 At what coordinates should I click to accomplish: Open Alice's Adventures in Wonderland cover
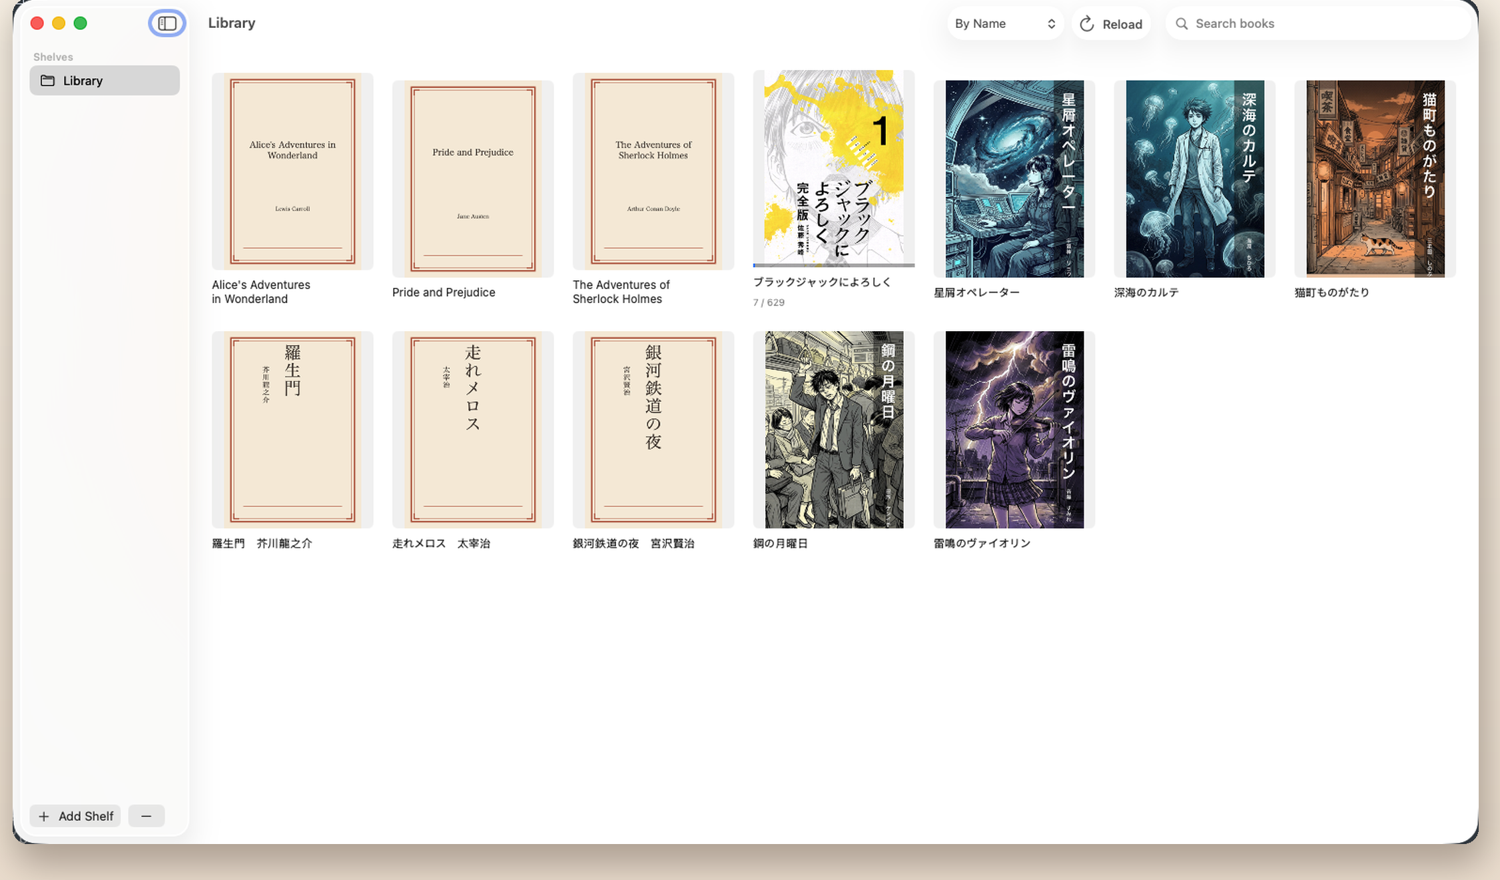(292, 171)
